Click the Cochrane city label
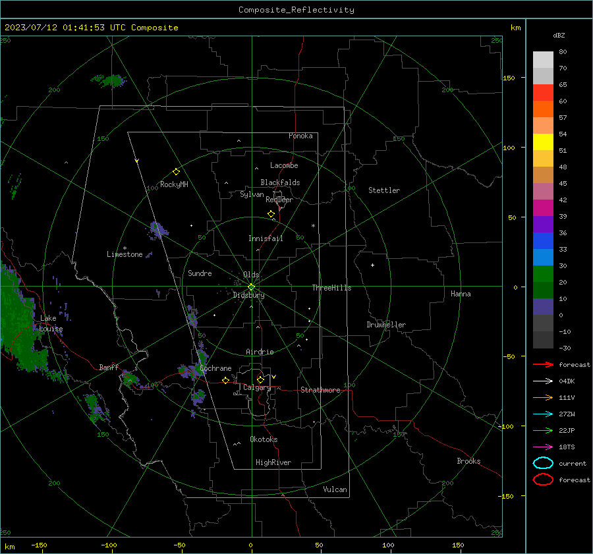The image size is (593, 554). coord(215,368)
